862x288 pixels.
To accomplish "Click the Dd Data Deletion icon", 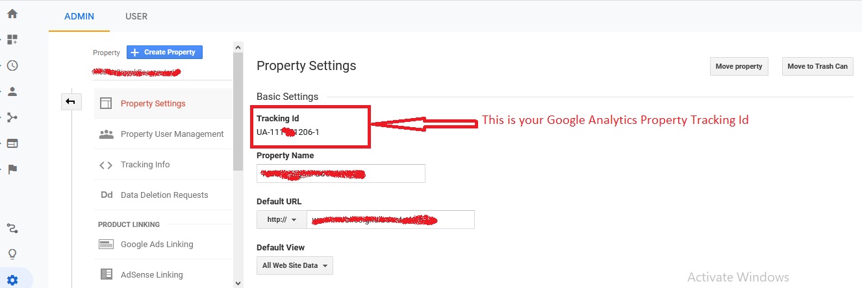I will click(107, 195).
